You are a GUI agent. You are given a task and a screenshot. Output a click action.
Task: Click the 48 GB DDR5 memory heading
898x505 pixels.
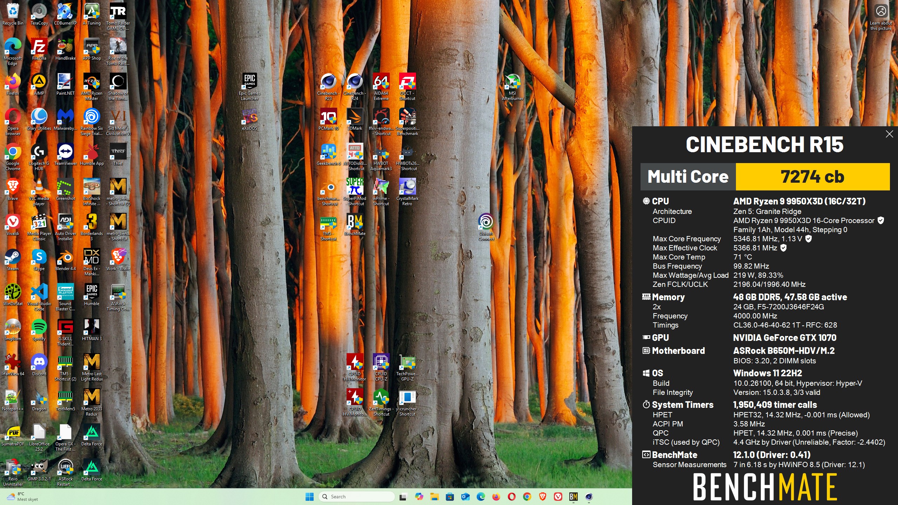coord(790,297)
